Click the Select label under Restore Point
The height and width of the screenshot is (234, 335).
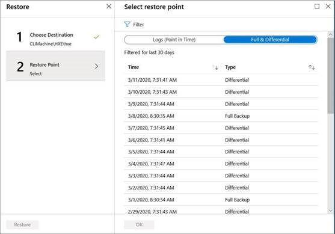coord(35,74)
